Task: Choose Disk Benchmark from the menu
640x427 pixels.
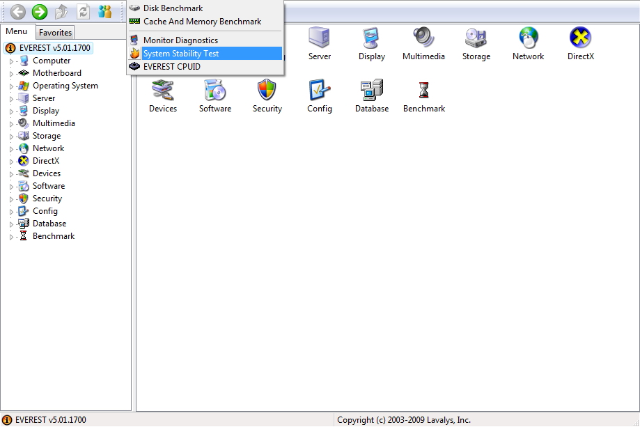Action: (205, 8)
